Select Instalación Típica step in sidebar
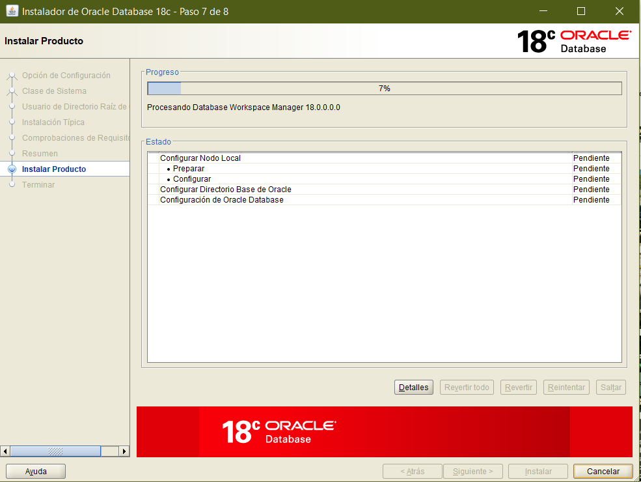 click(x=53, y=122)
